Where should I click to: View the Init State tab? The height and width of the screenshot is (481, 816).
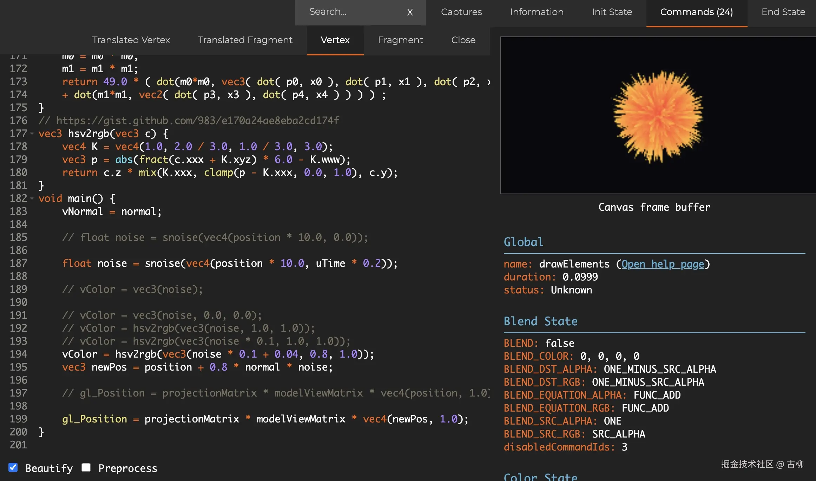coord(612,12)
